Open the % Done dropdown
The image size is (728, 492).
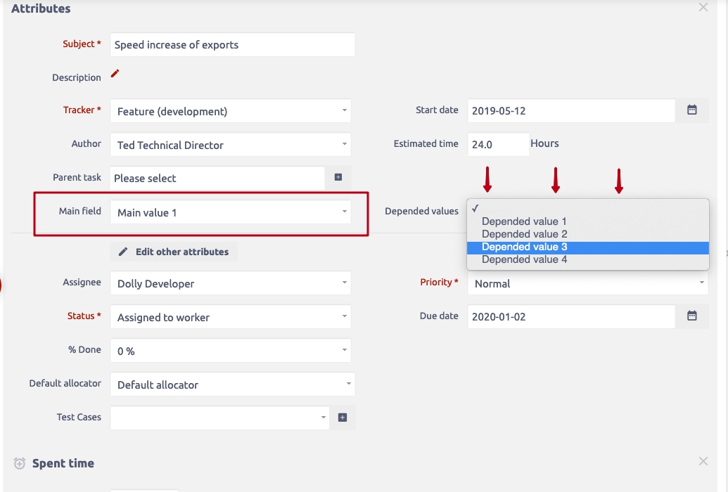click(230, 351)
